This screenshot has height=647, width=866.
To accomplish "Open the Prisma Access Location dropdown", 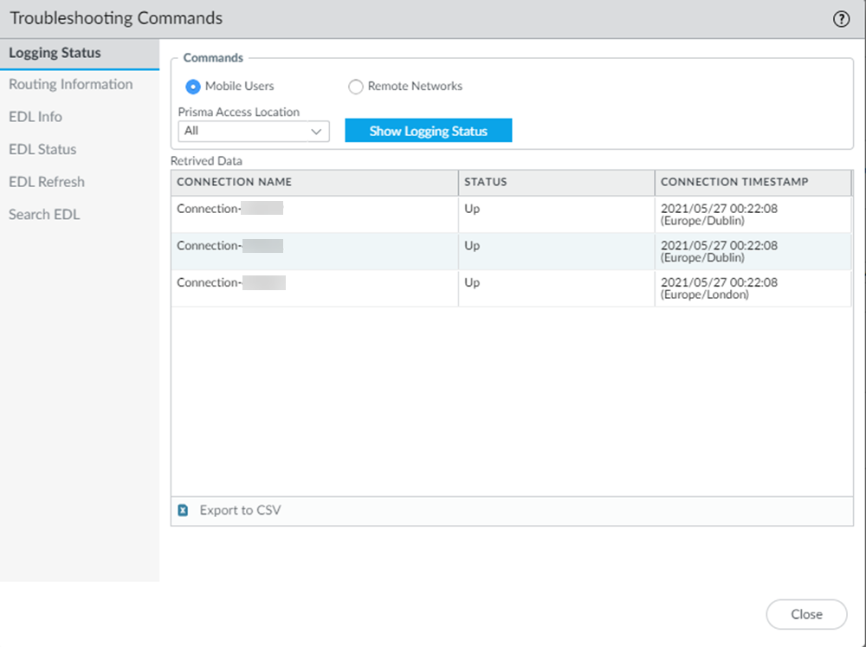I will tap(253, 131).
